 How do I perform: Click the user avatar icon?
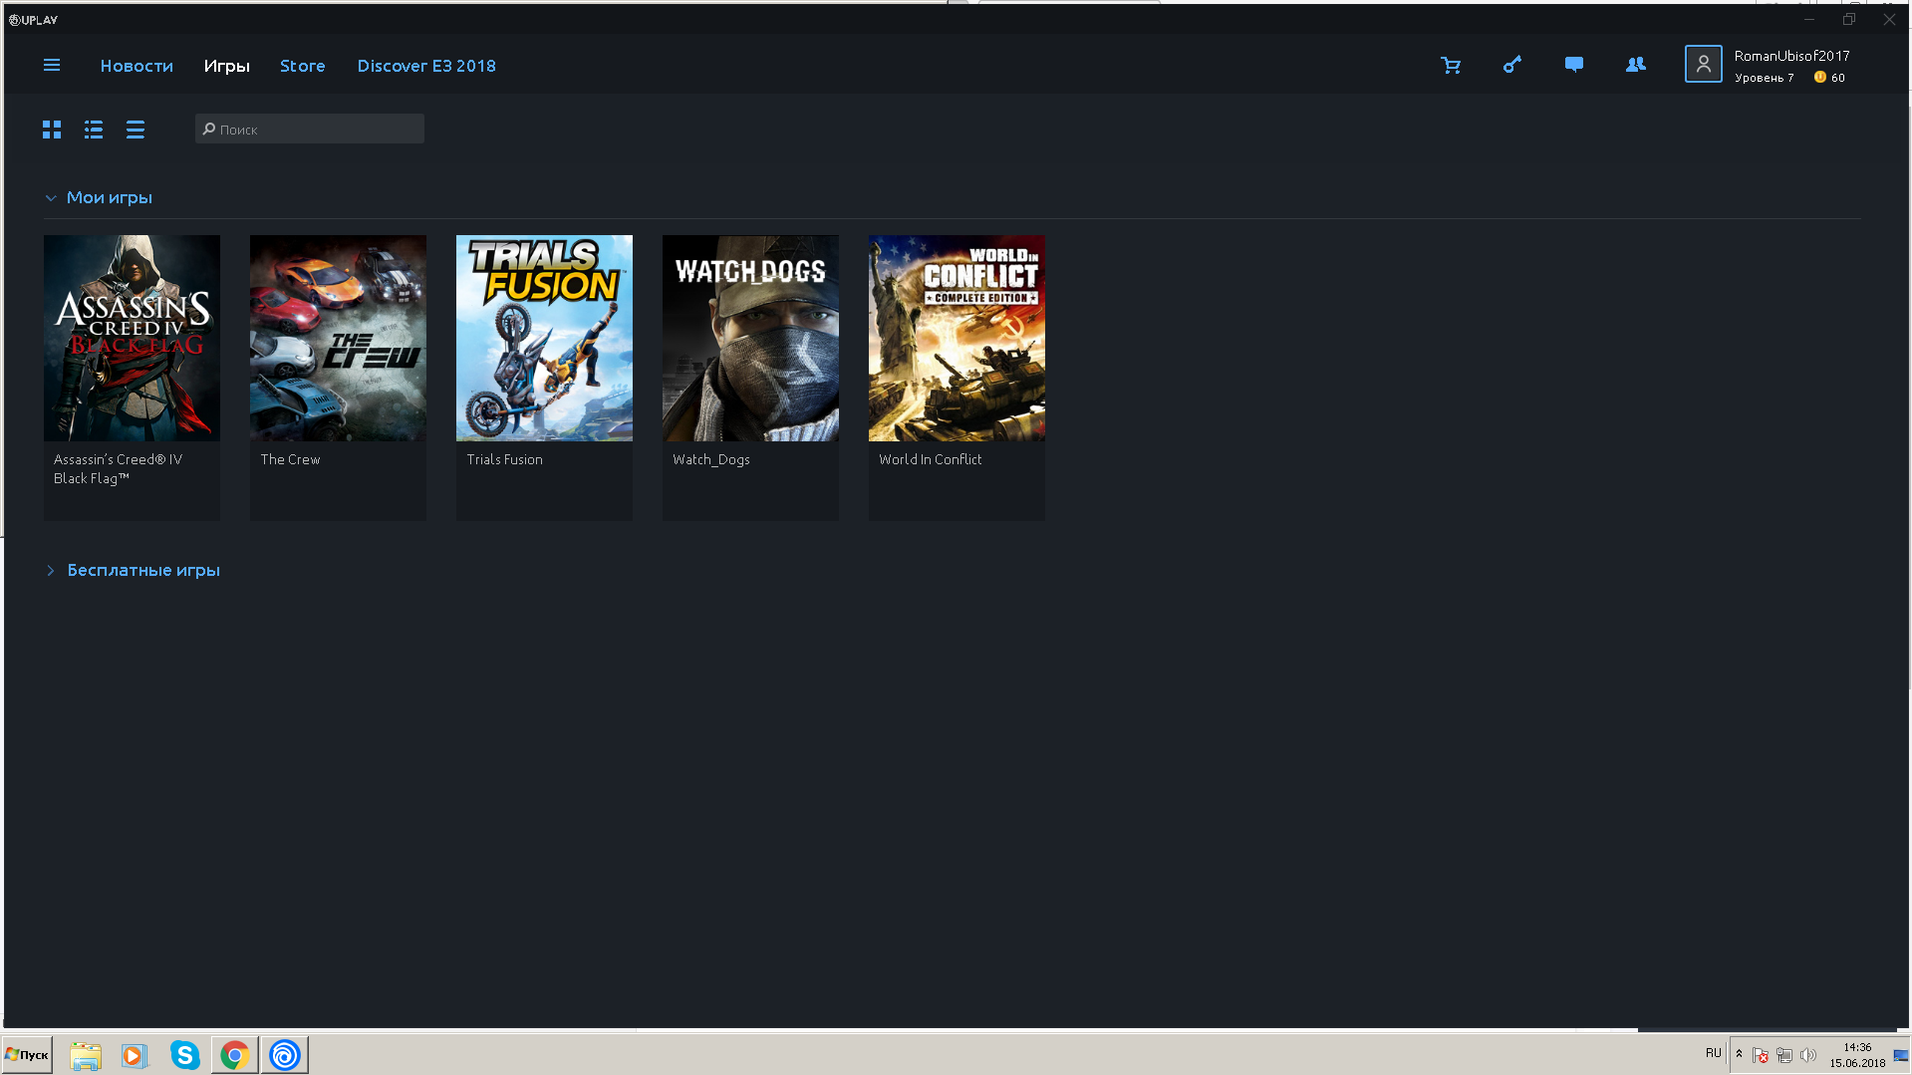tap(1703, 65)
